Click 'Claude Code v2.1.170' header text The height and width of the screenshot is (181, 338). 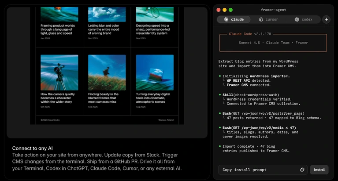250,34
